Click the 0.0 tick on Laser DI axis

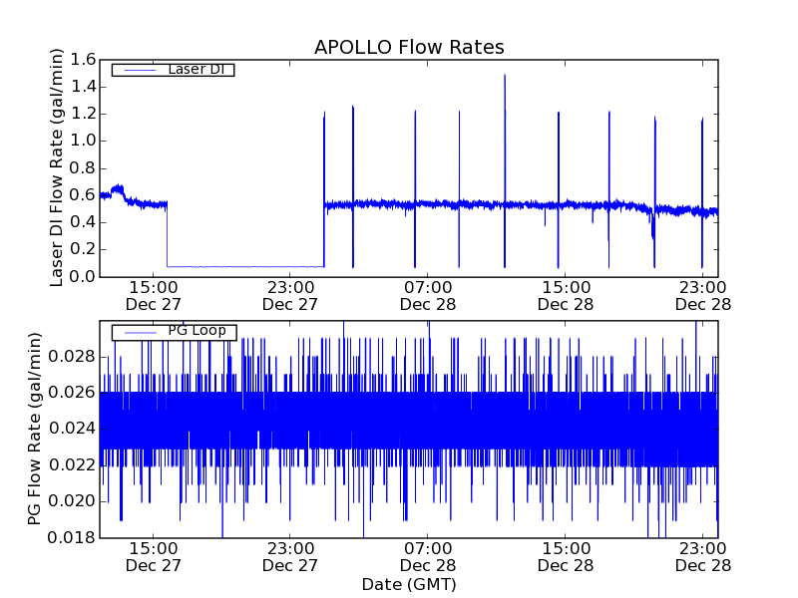click(x=83, y=277)
